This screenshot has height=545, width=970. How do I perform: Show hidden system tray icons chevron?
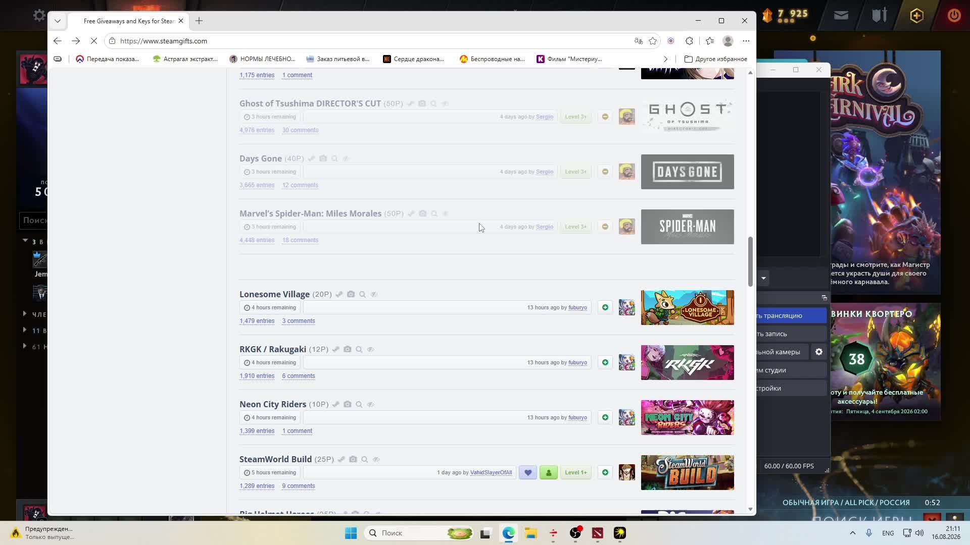click(x=853, y=533)
